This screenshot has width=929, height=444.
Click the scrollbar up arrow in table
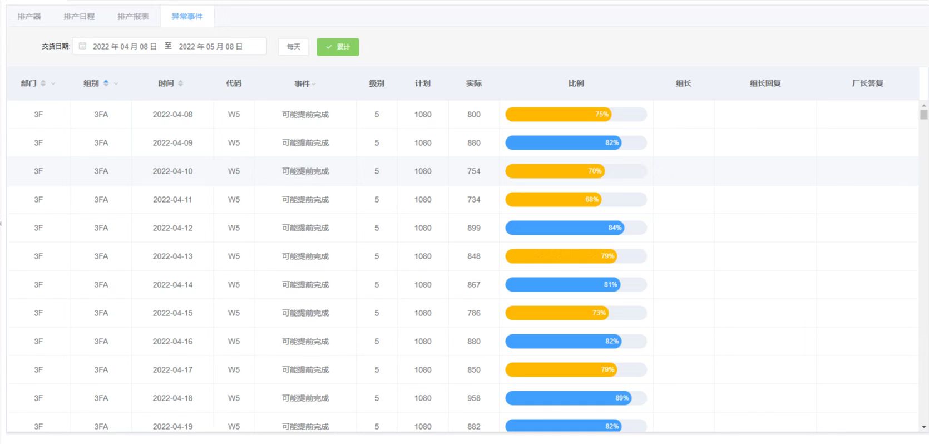[923, 105]
